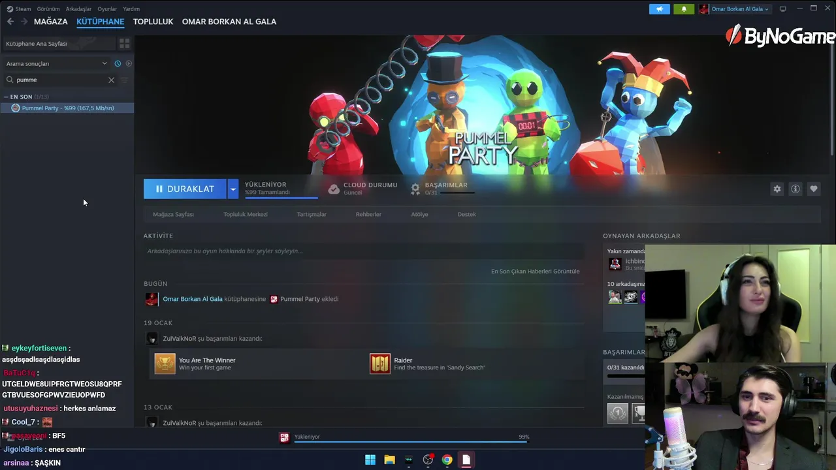This screenshot has height=470, width=836.
Task: Open Destek link
Action: (x=466, y=214)
